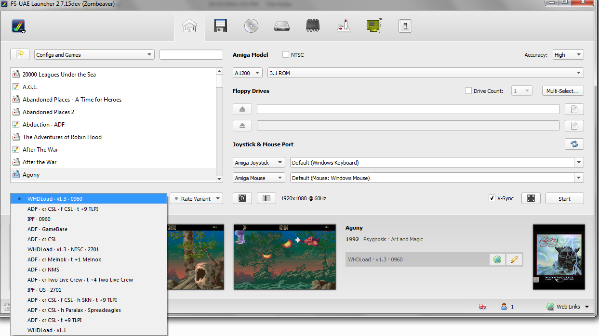Open the FS-UAE main menu icon
This screenshot has width=599, height=336.
(x=19, y=26)
